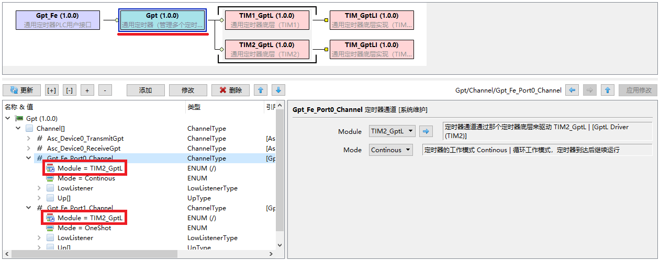
Task: Click the 类型 column header
Action: [194, 107]
